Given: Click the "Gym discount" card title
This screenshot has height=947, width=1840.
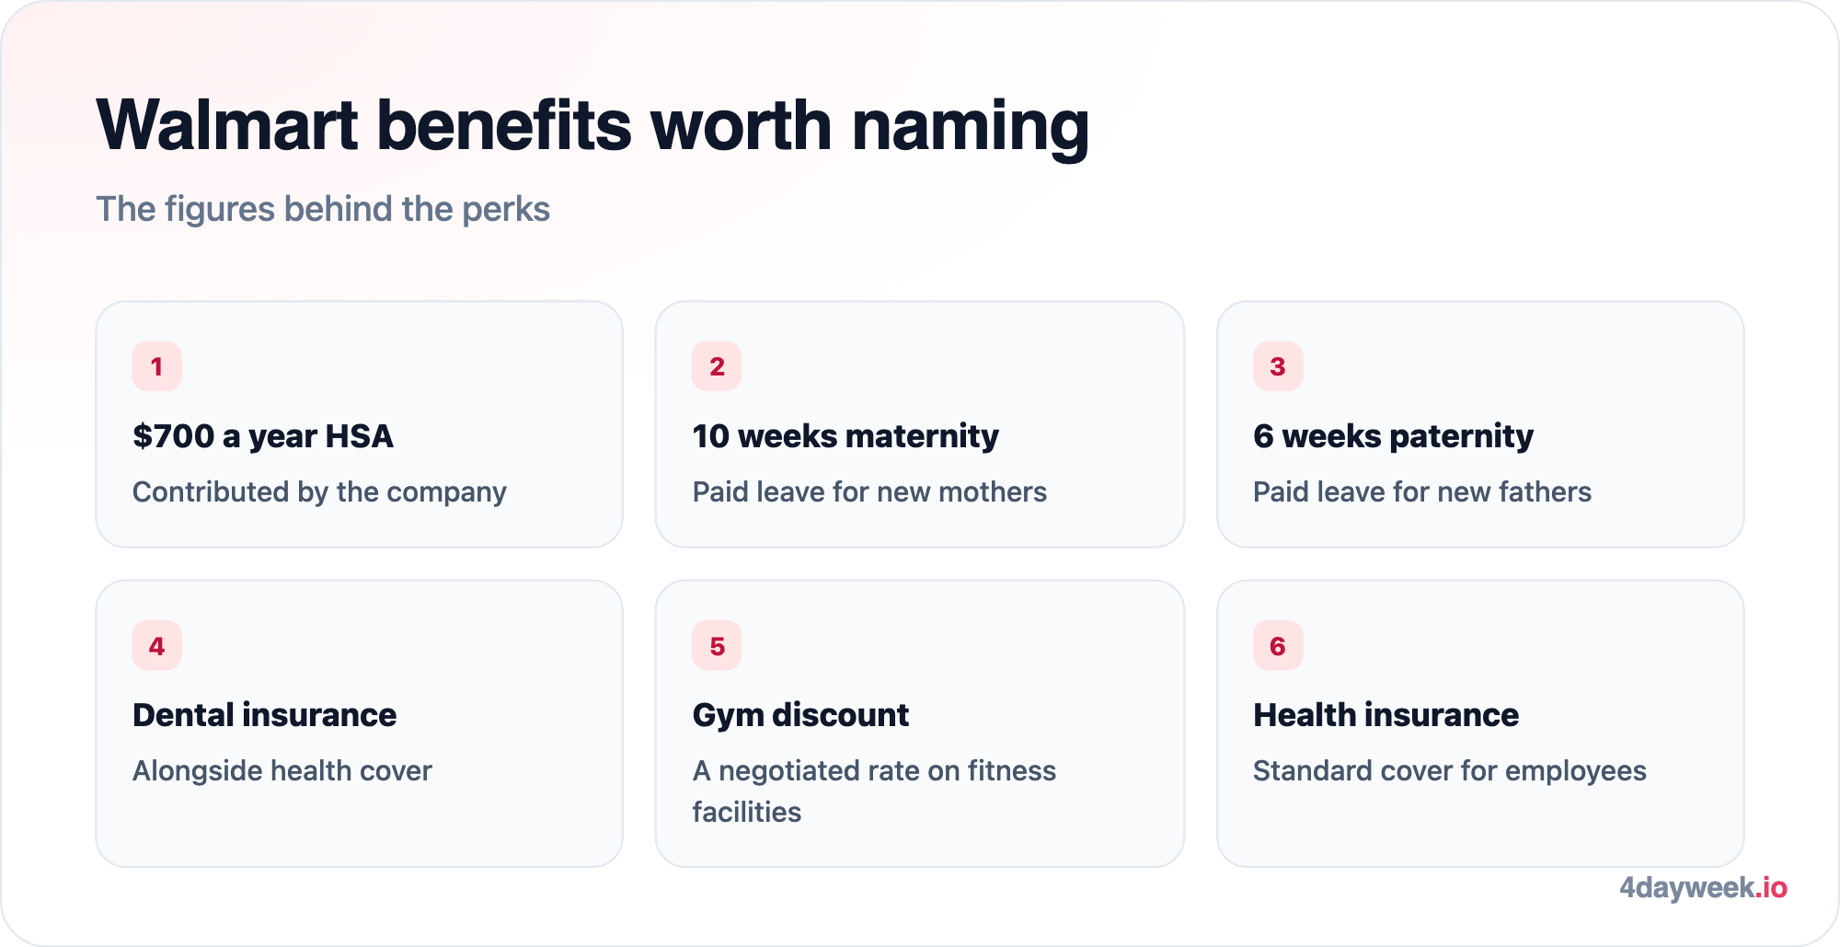Looking at the screenshot, I should 800,715.
